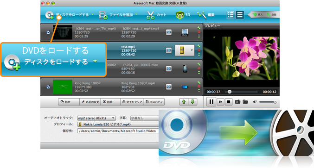
Task: Open wrench settings for test.mp4 row
Action: [199, 46]
